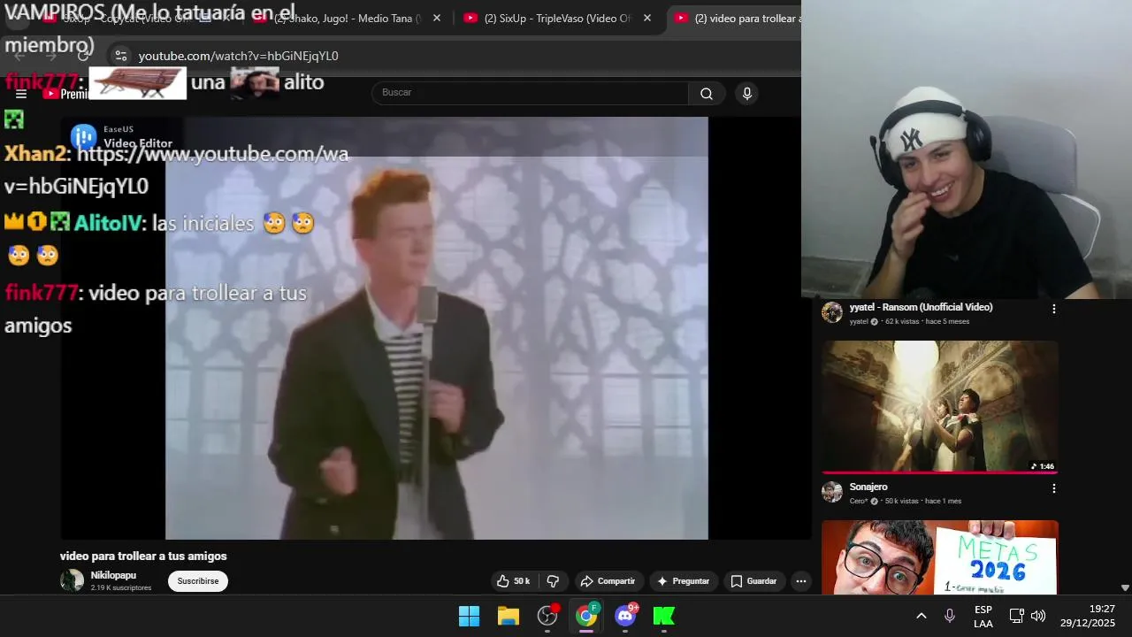Click the video title 'video para trollear a tus amigos'
The width and height of the screenshot is (1132, 637).
click(143, 556)
